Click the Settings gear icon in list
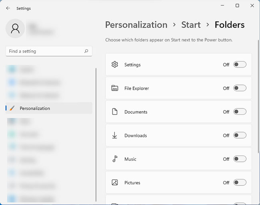 tap(115, 65)
